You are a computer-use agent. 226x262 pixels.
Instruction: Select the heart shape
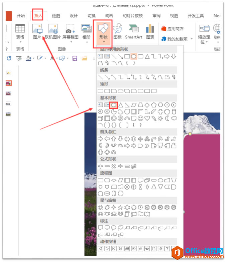147,118
